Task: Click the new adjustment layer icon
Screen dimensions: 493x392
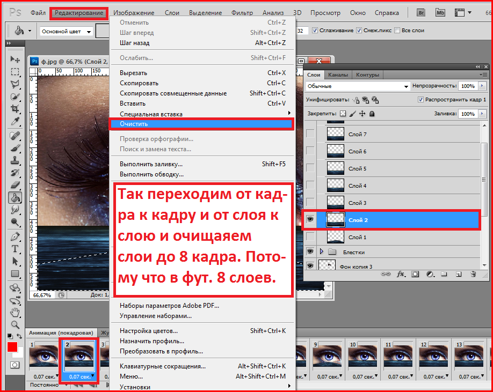Action: pyautogui.click(x=430, y=275)
